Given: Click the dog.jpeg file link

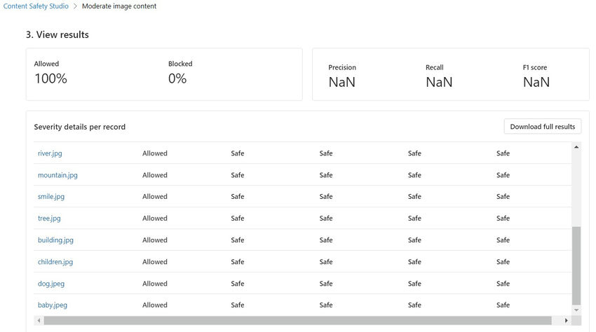Looking at the screenshot, I should [52, 284].
